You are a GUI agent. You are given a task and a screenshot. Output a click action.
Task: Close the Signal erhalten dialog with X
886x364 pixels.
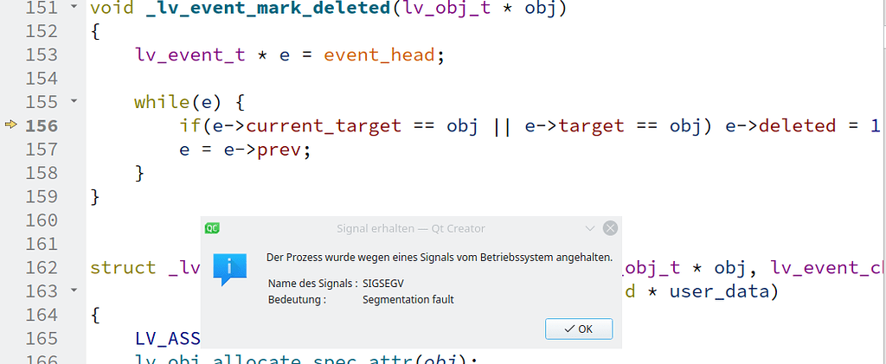coord(610,228)
